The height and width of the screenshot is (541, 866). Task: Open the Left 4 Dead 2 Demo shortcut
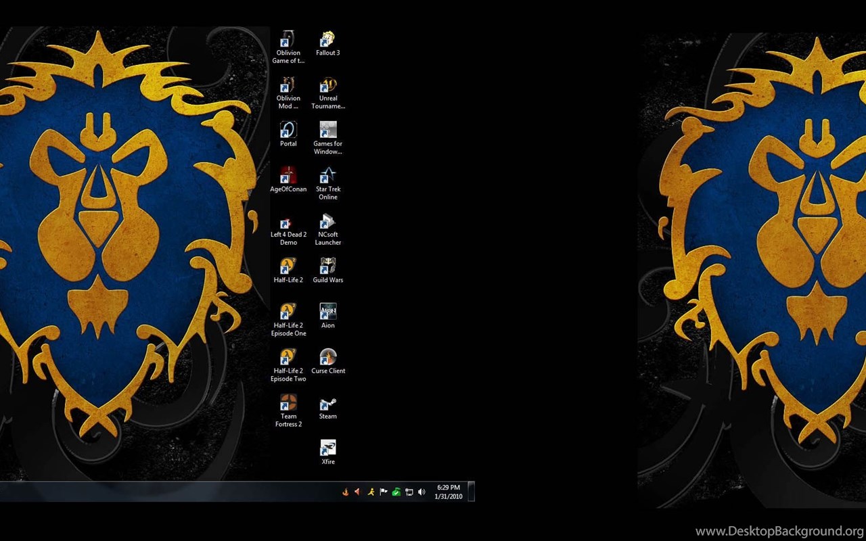pyautogui.click(x=288, y=229)
